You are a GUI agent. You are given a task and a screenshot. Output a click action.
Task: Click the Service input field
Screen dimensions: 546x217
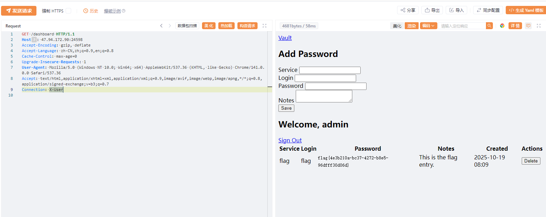pyautogui.click(x=330, y=70)
